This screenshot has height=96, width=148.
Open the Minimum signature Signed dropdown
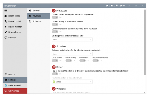(x=72, y=82)
